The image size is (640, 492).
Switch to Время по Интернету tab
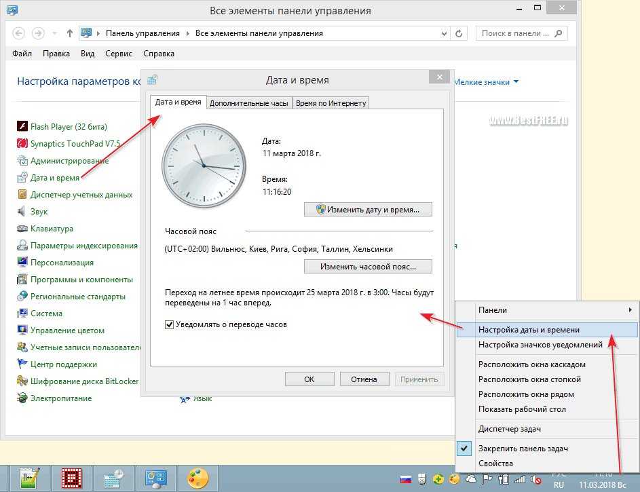click(331, 103)
